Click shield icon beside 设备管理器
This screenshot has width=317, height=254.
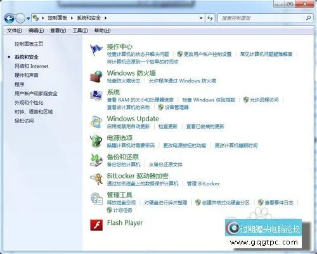pyautogui.click(x=161, y=107)
